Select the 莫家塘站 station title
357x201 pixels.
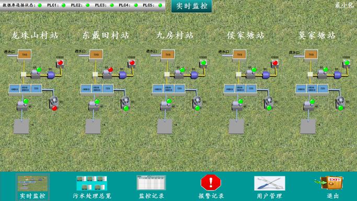317,35
